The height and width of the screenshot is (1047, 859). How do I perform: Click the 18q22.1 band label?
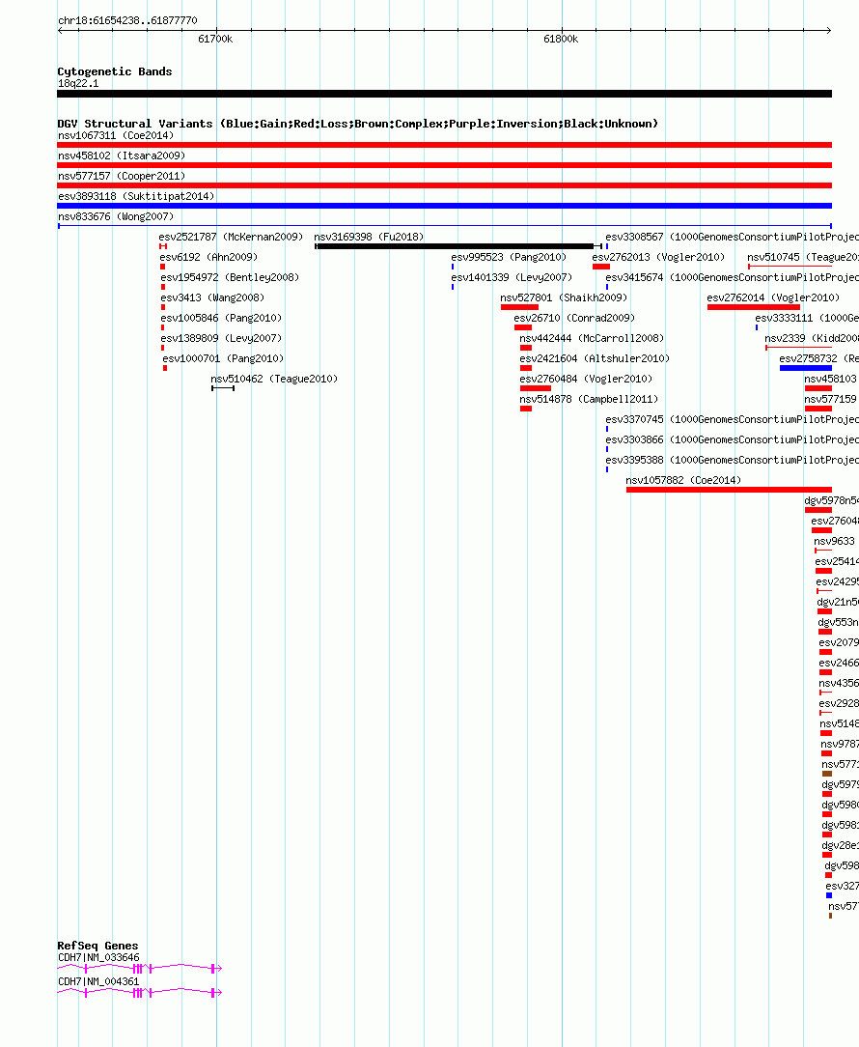[x=78, y=83]
